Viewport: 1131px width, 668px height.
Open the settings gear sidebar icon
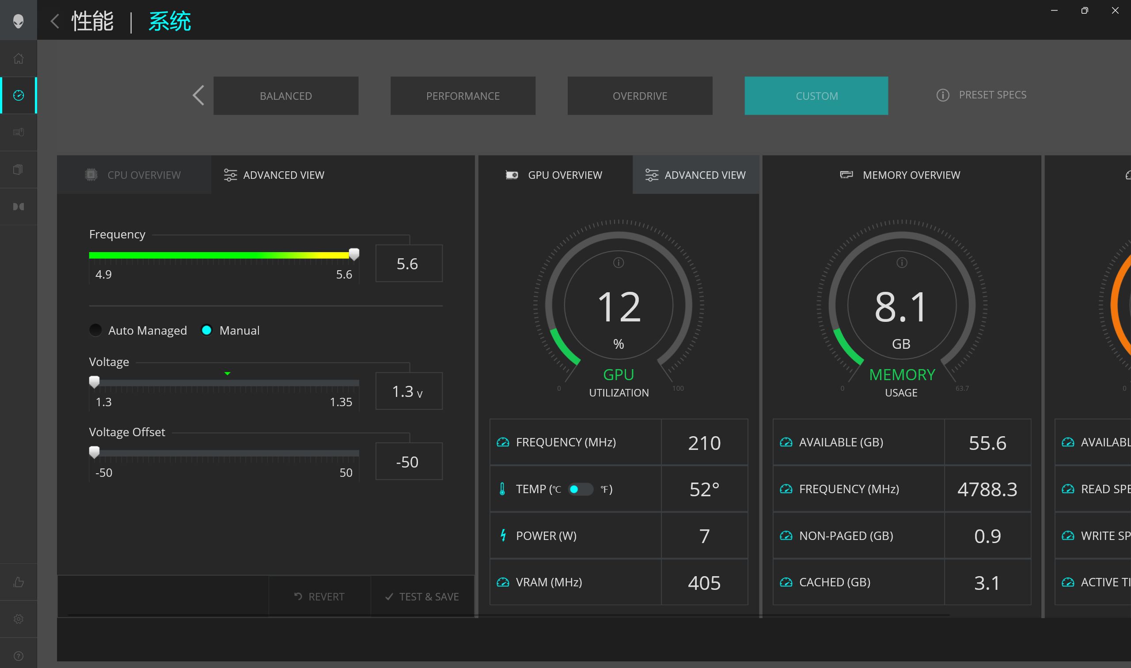click(x=19, y=619)
